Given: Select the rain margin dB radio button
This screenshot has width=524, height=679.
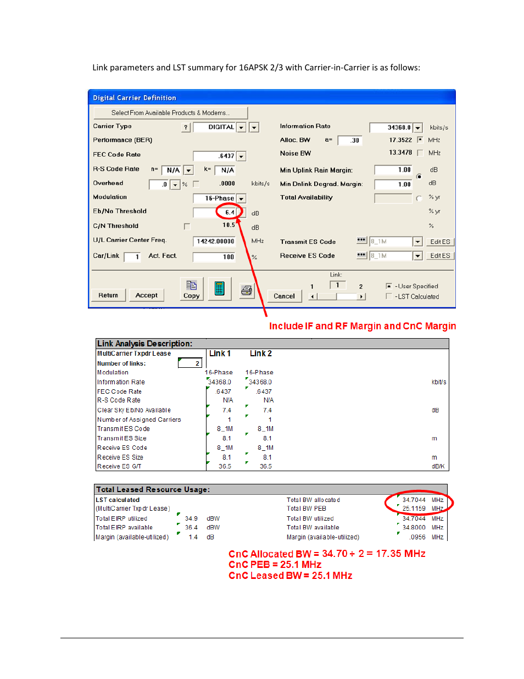Looking at the screenshot, I should [419, 176].
